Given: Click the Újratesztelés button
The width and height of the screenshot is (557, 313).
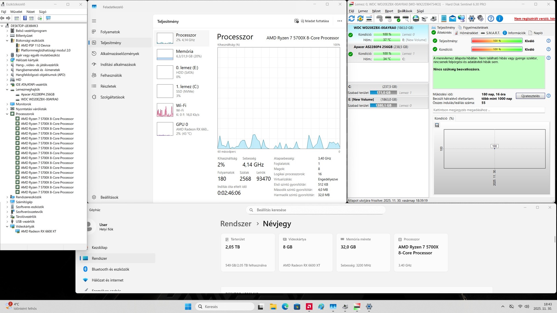Looking at the screenshot, I should tap(530, 96).
